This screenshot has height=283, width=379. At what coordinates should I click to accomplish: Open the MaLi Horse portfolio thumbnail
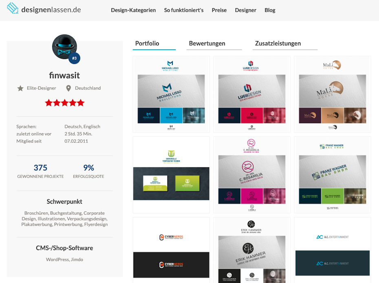[x=333, y=94]
